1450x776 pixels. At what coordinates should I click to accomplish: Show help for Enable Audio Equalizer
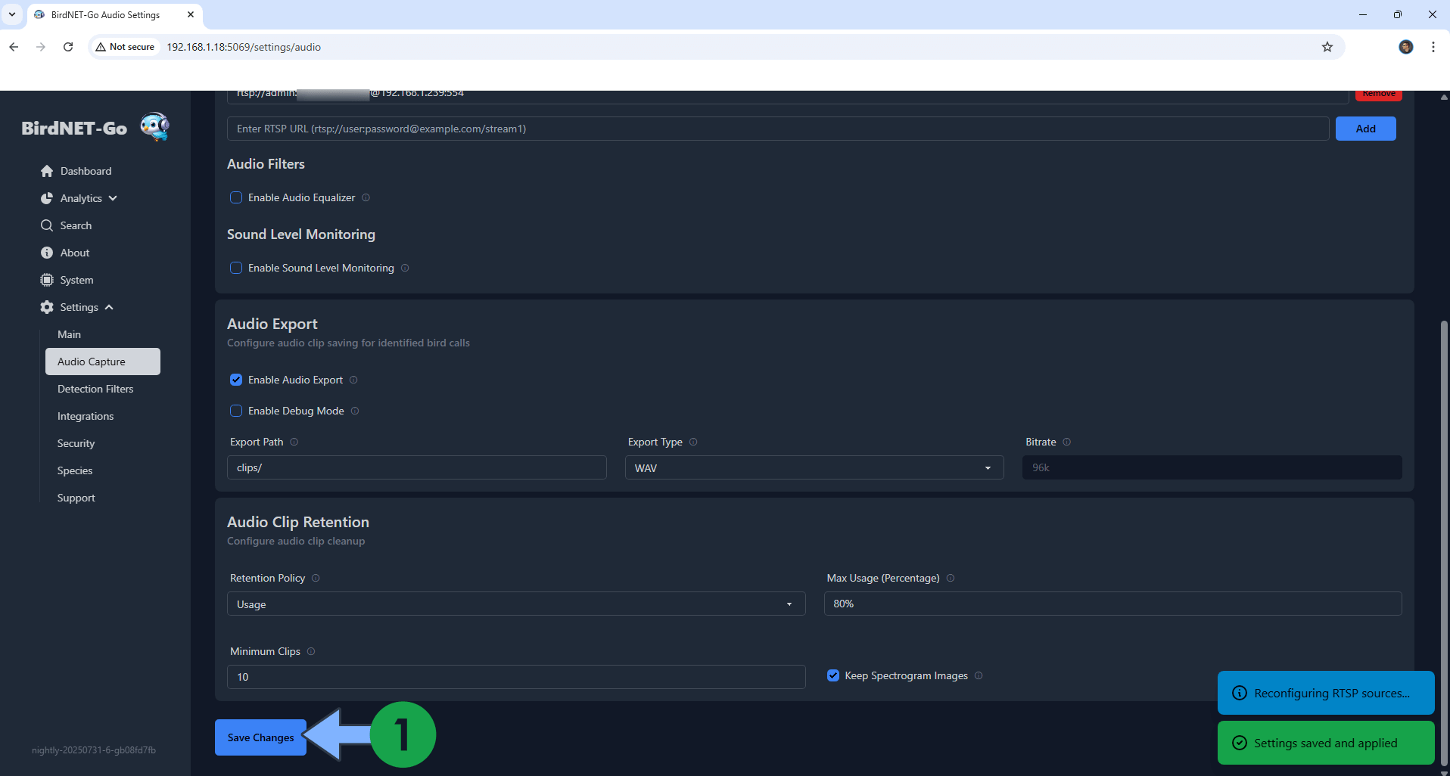tap(366, 197)
